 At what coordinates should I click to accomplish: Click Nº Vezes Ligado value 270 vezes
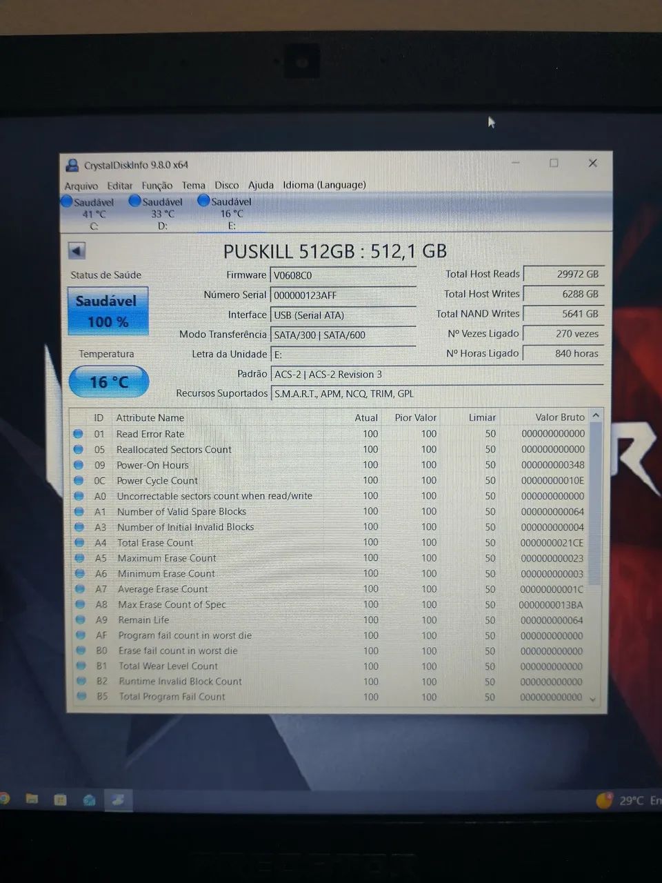point(563,334)
